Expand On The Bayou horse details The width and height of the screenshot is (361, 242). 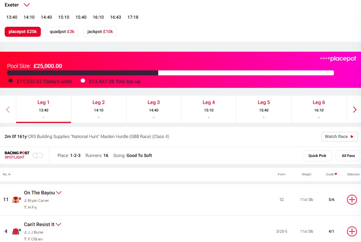point(59,193)
